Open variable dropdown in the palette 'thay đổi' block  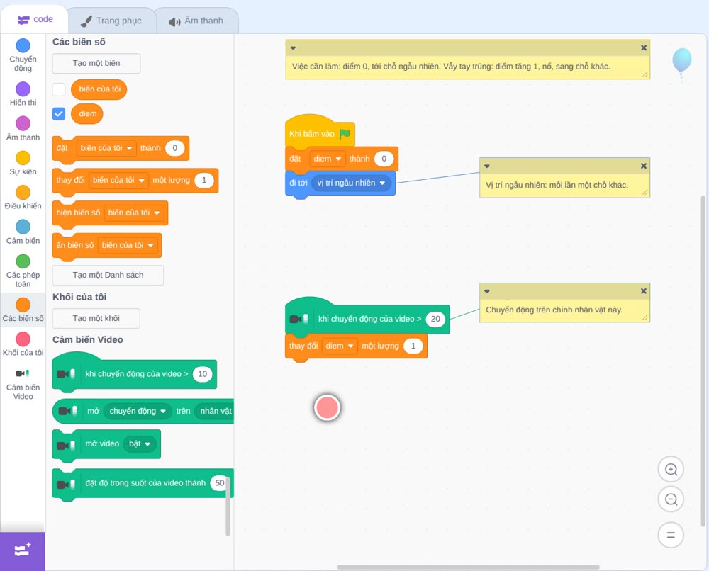click(x=119, y=180)
